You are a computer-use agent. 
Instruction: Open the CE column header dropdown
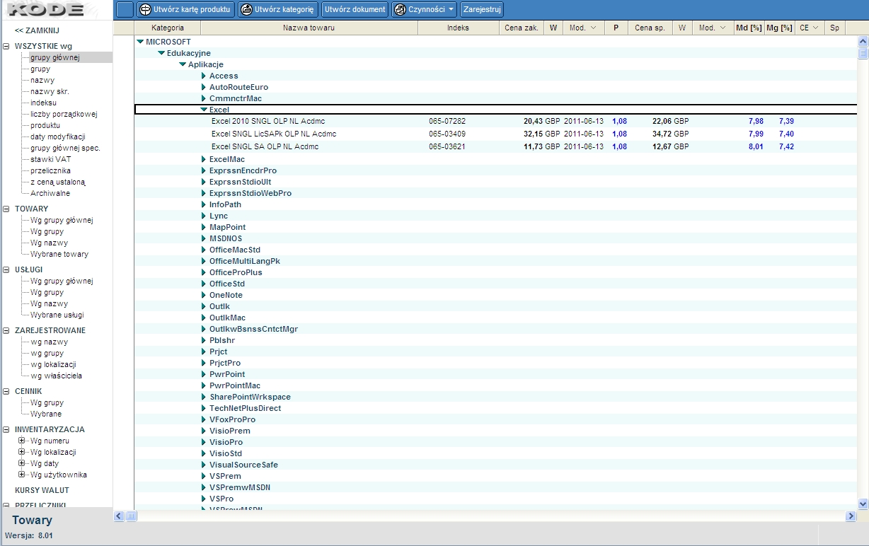pos(816,28)
